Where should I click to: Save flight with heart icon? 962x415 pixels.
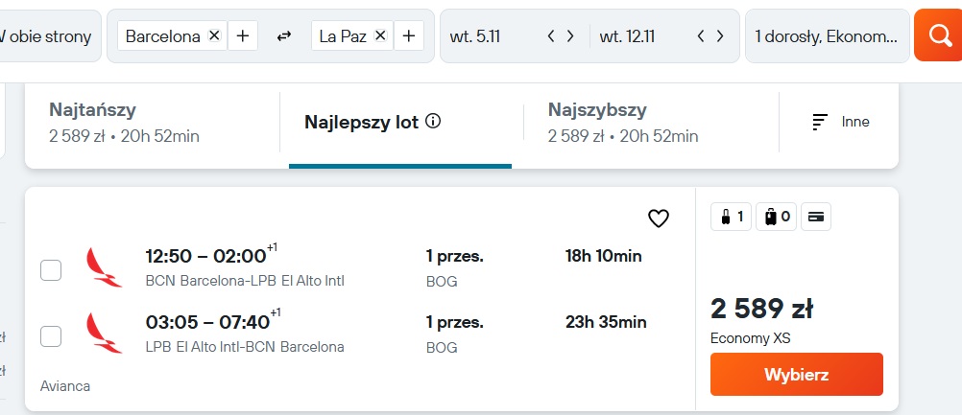(659, 218)
